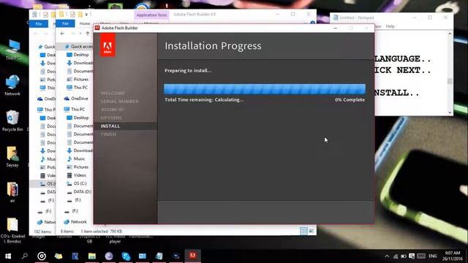Image resolution: width=468 pixels, height=263 pixels.
Task: Click '1 item selected 700 KB' in status bar
Action: click(102, 231)
